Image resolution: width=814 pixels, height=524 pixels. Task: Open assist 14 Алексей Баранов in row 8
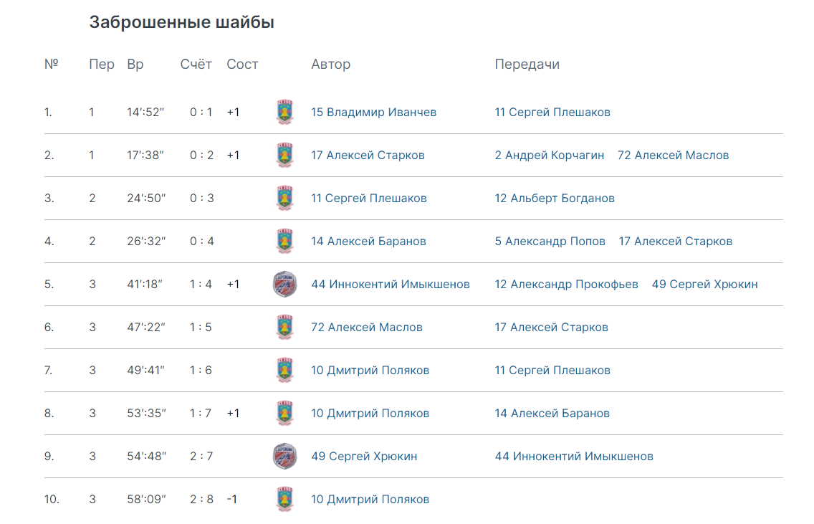click(552, 414)
